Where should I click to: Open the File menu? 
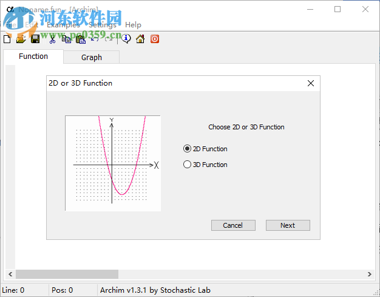click(11, 25)
